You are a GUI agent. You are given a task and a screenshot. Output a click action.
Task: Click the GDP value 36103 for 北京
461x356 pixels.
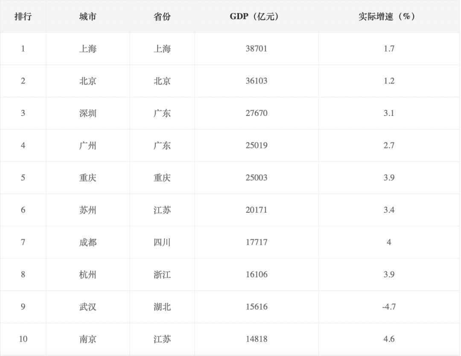(257, 81)
